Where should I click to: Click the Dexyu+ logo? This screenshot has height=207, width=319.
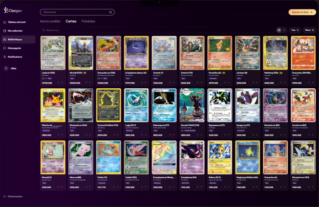click(x=13, y=10)
